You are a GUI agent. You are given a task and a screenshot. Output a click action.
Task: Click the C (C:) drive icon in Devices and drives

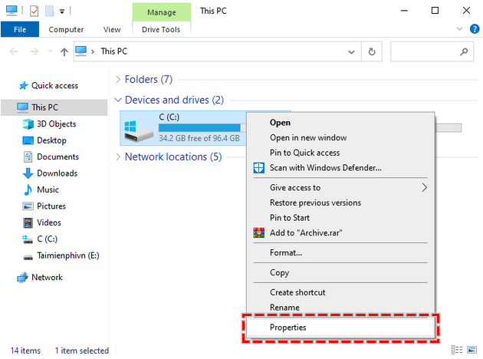[x=139, y=131]
